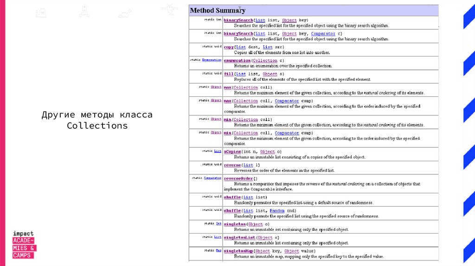The image size is (475, 266).
Task: Open the reverse(List l) method link
Action: click(x=232, y=165)
